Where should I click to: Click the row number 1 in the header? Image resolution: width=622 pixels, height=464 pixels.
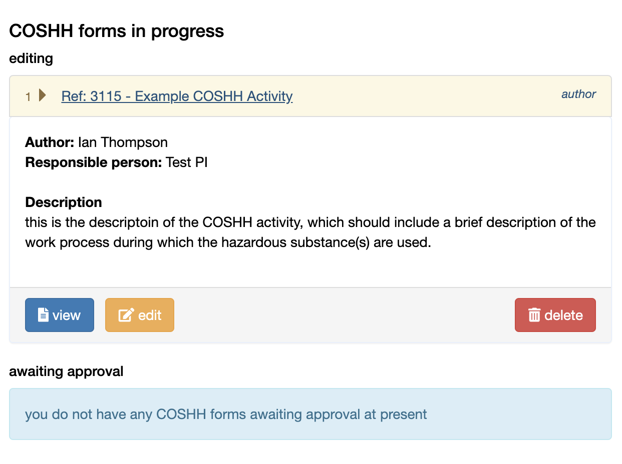29,96
